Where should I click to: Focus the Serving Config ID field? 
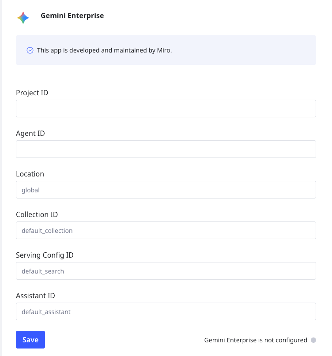click(166, 271)
